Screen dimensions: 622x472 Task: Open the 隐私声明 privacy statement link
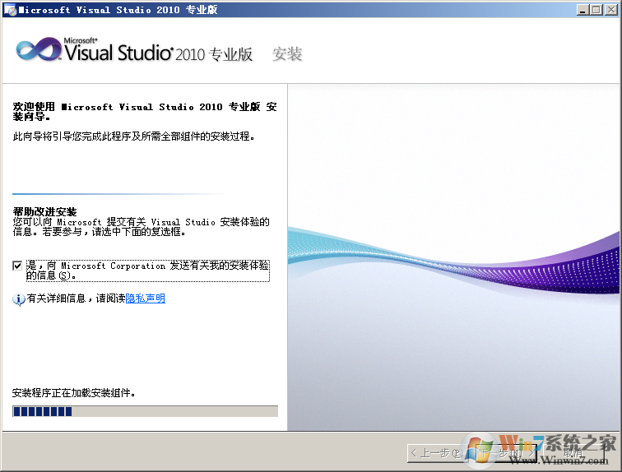pyautogui.click(x=145, y=298)
